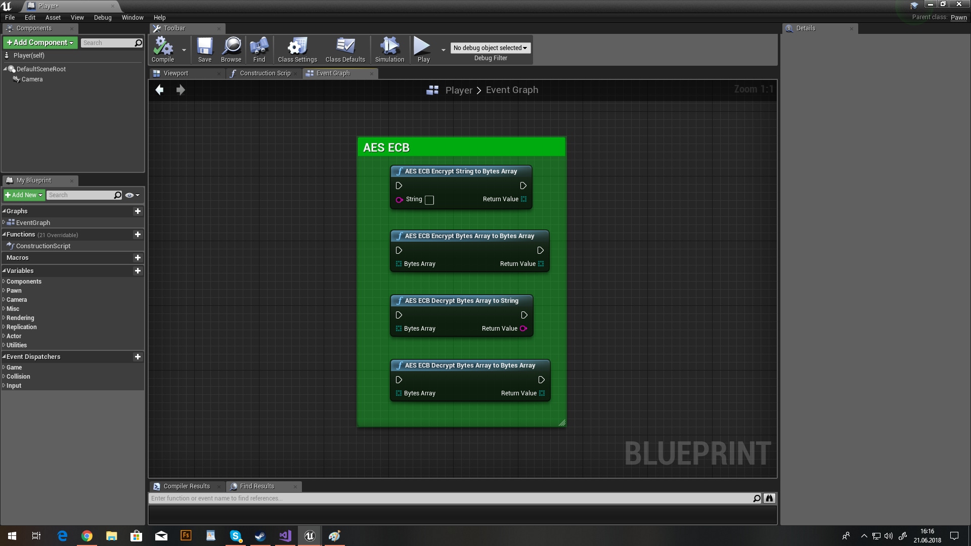This screenshot has width=971, height=546.
Task: Open the compile options arrow next to Compile
Action: click(183, 50)
